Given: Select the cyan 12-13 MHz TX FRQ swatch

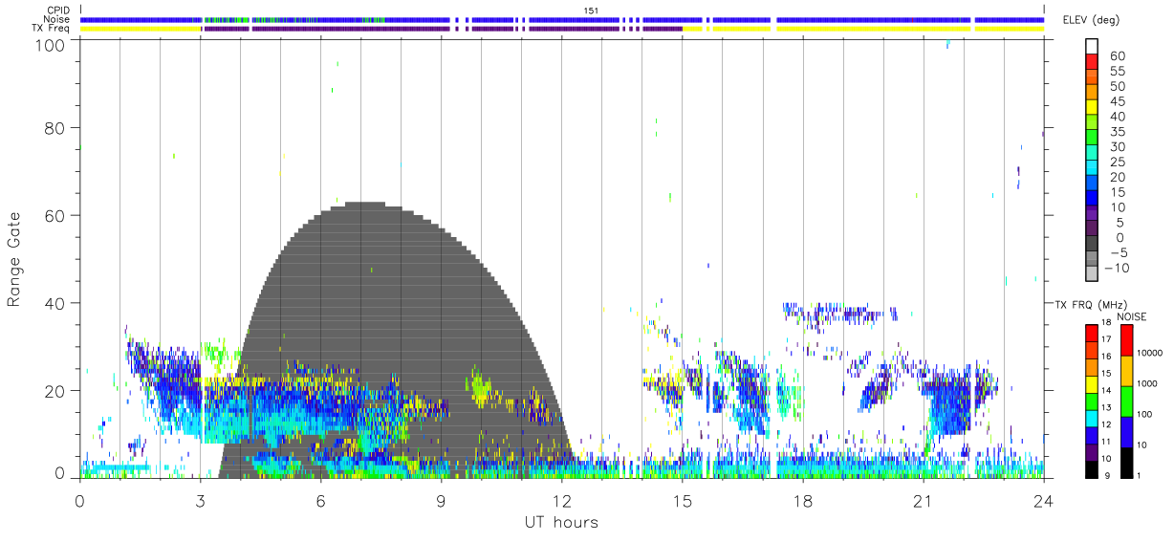Looking at the screenshot, I should 1093,417.
